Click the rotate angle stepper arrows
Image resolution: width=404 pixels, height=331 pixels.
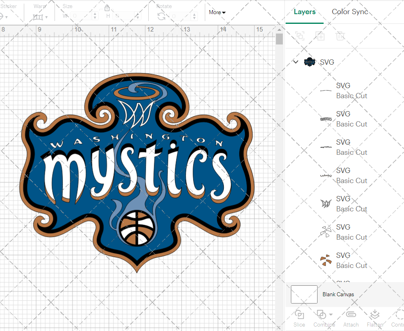click(194, 16)
